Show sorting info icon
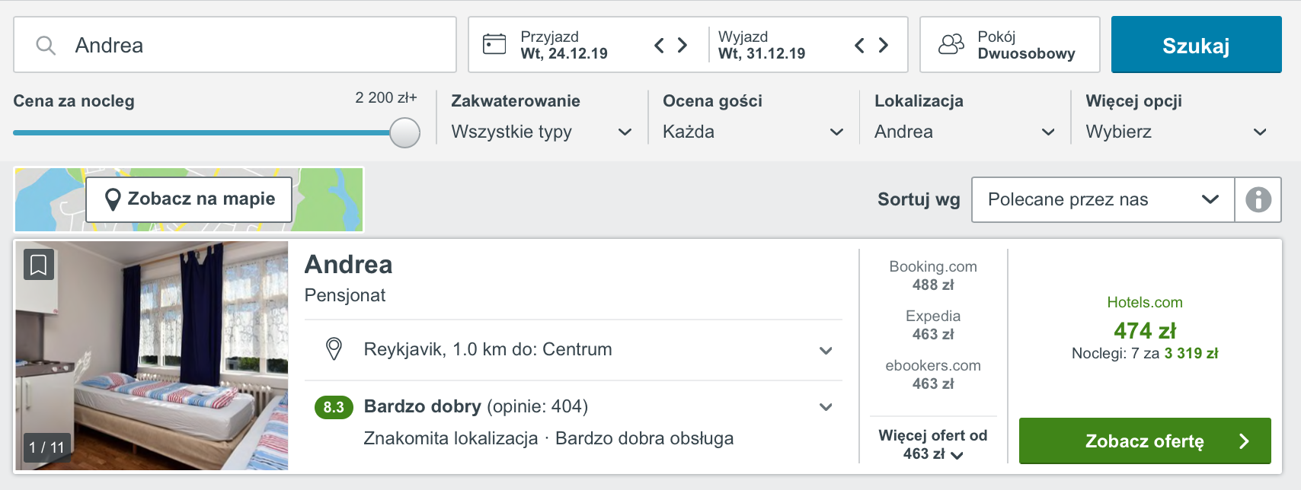This screenshot has width=1301, height=490. point(1258,199)
